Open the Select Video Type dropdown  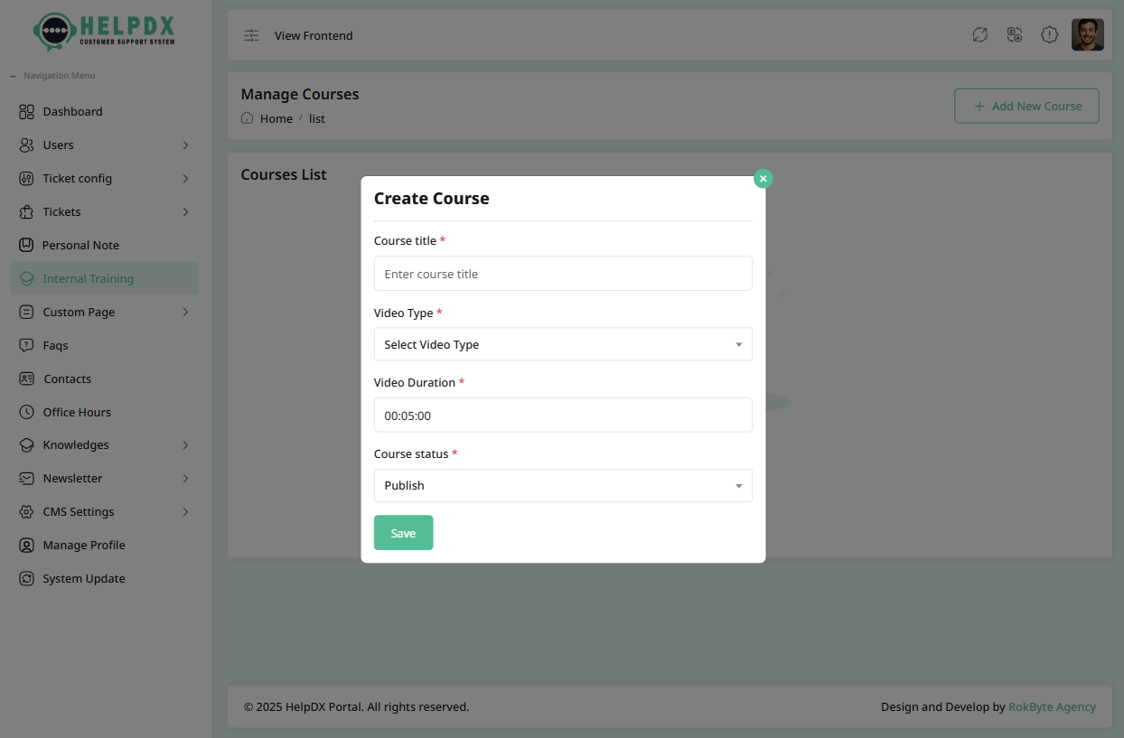click(x=563, y=344)
